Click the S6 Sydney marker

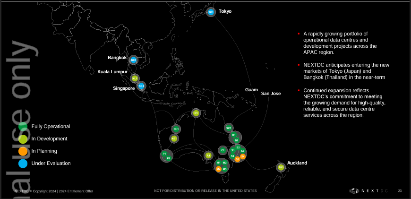pos(232,156)
